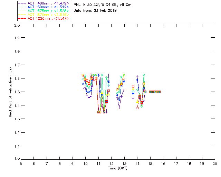Click the y-axis value 1.1
This screenshot has height=177, width=221.
[x=17, y=146]
